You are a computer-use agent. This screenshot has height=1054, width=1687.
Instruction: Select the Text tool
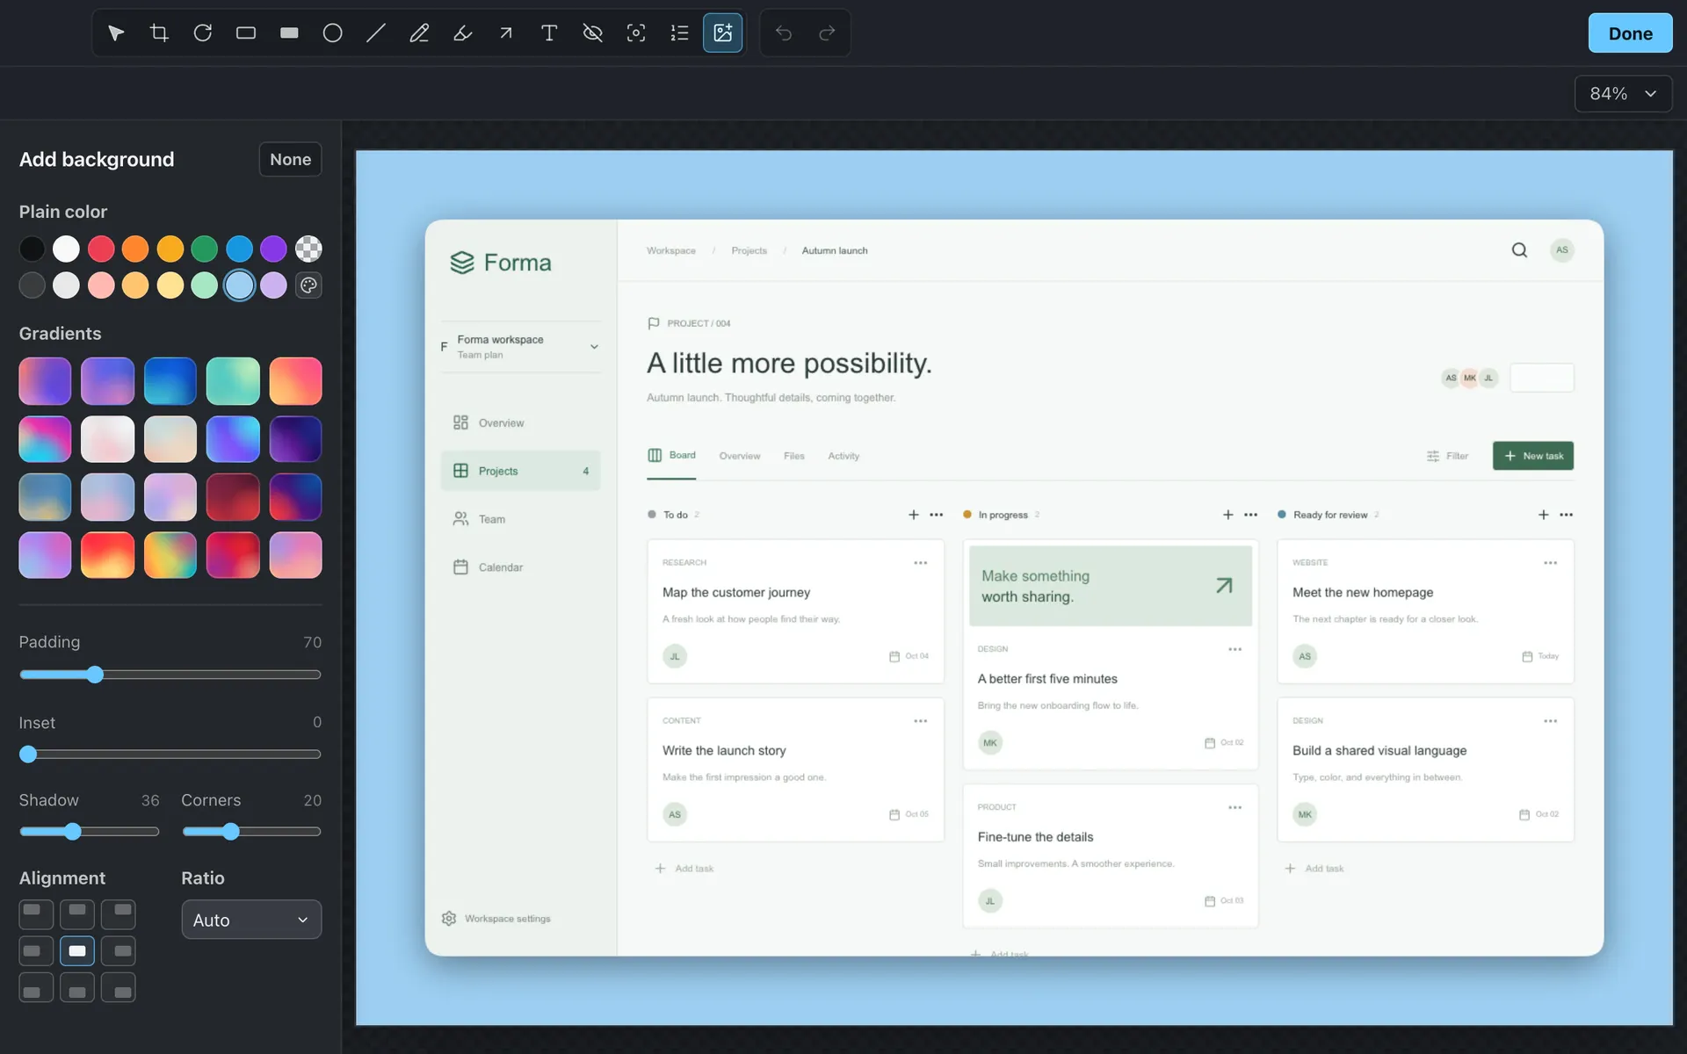549,33
